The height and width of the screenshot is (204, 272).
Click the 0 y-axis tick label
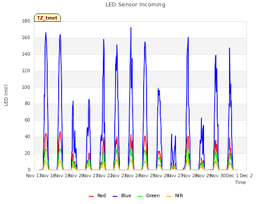point(29,170)
